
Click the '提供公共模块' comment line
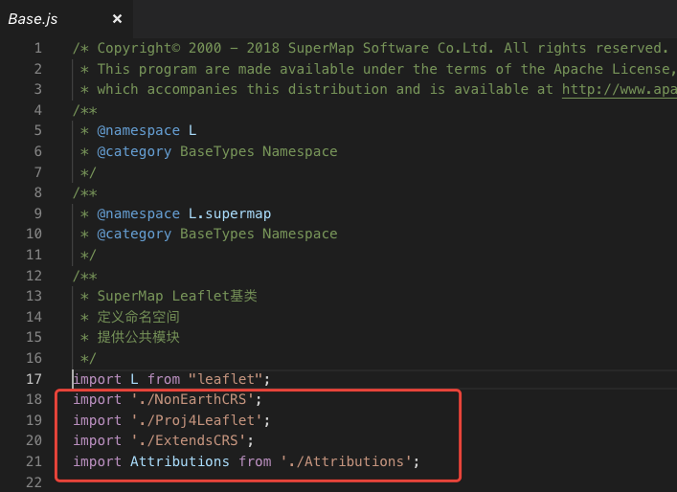coord(138,337)
